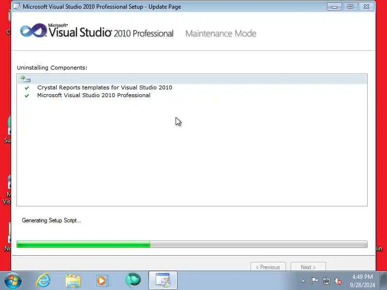Launch Internet Explorer from the taskbar

pos(43,281)
